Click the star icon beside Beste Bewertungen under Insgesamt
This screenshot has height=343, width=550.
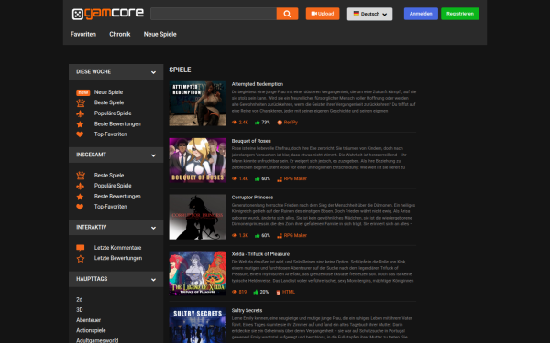point(80,197)
